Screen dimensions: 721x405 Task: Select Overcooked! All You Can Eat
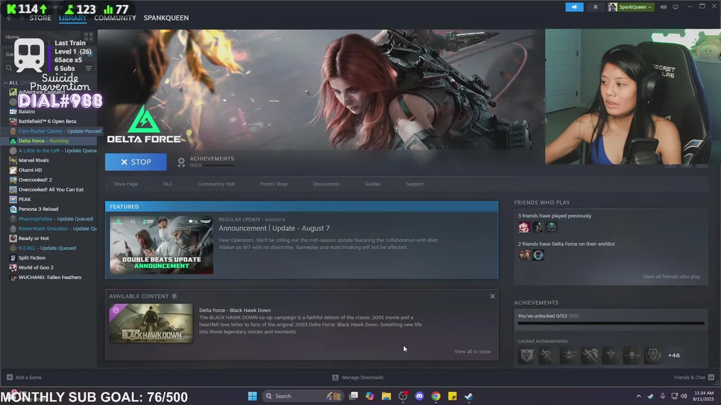point(51,190)
